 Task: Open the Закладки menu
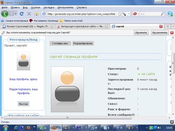[49, 7]
